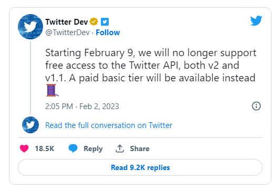Open the @TwitterDev handle link
The width and height of the screenshot is (280, 191).
[x=67, y=33]
